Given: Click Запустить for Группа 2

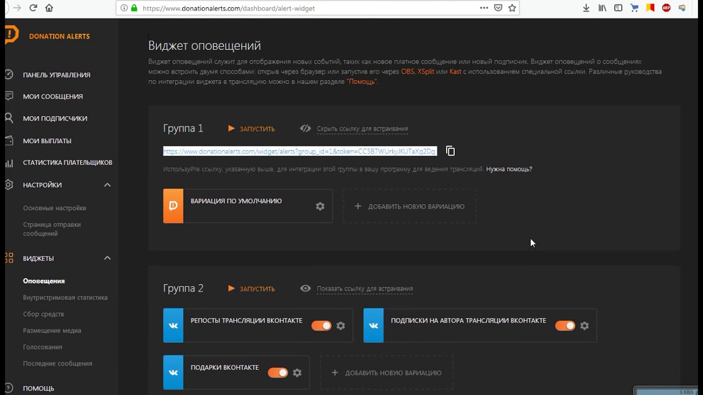Looking at the screenshot, I should pyautogui.click(x=252, y=289).
